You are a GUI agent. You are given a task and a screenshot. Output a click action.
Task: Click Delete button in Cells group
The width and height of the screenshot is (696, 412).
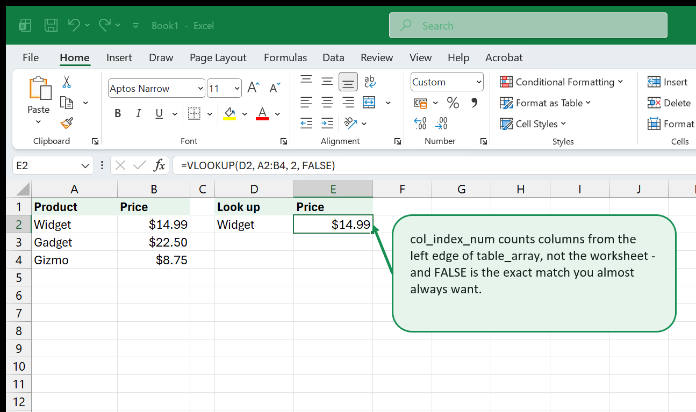point(670,103)
